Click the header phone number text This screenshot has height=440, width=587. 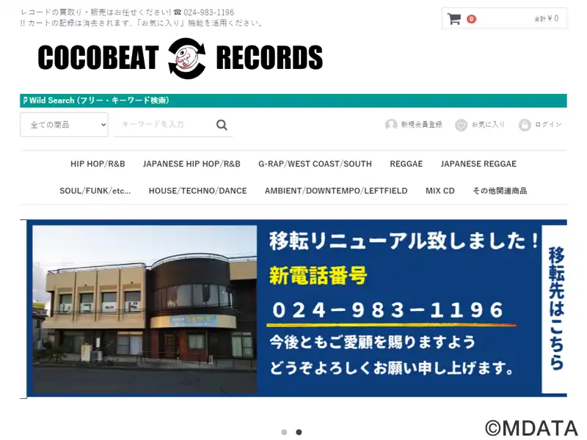click(208, 12)
